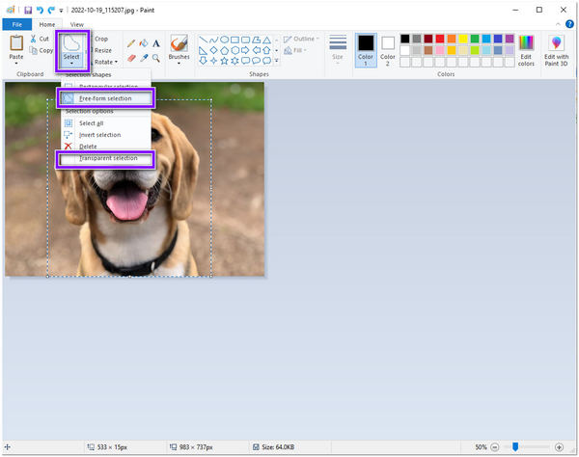The image size is (579, 457).
Task: Choose Invert selection from menu
Action: pos(105,135)
